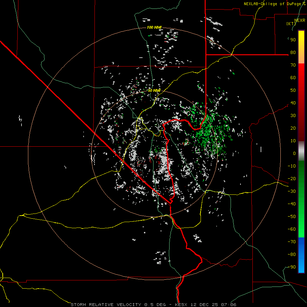Click the -50 scale value
The width and height of the screenshot is (307, 307).
[292, 217]
